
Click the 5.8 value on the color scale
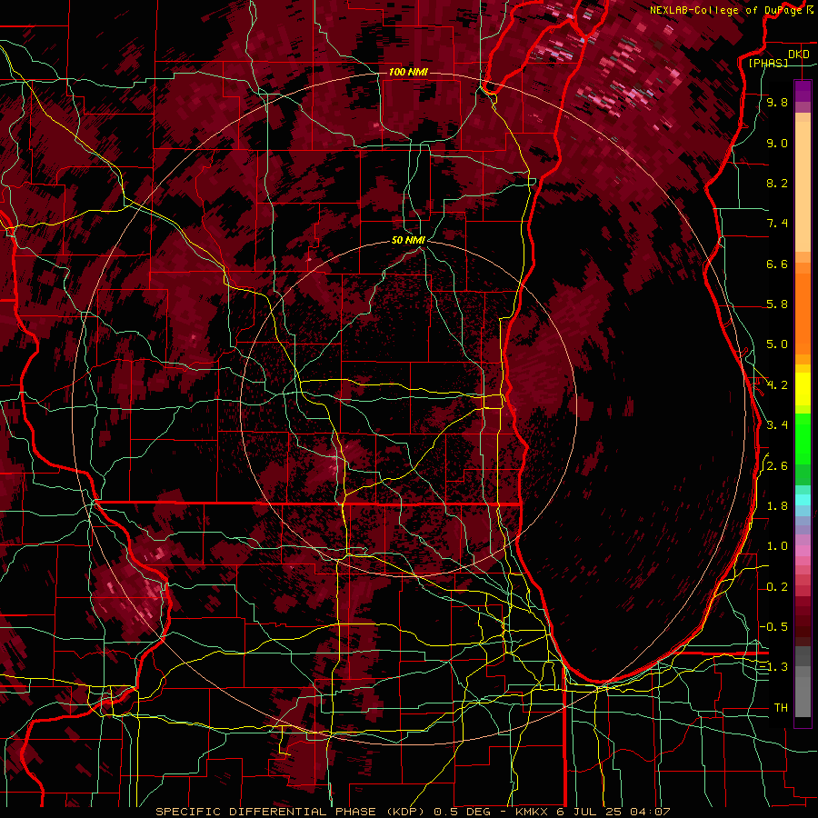(777, 304)
